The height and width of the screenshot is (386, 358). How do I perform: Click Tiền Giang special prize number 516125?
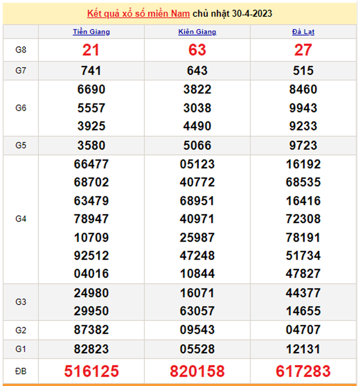[x=91, y=371]
